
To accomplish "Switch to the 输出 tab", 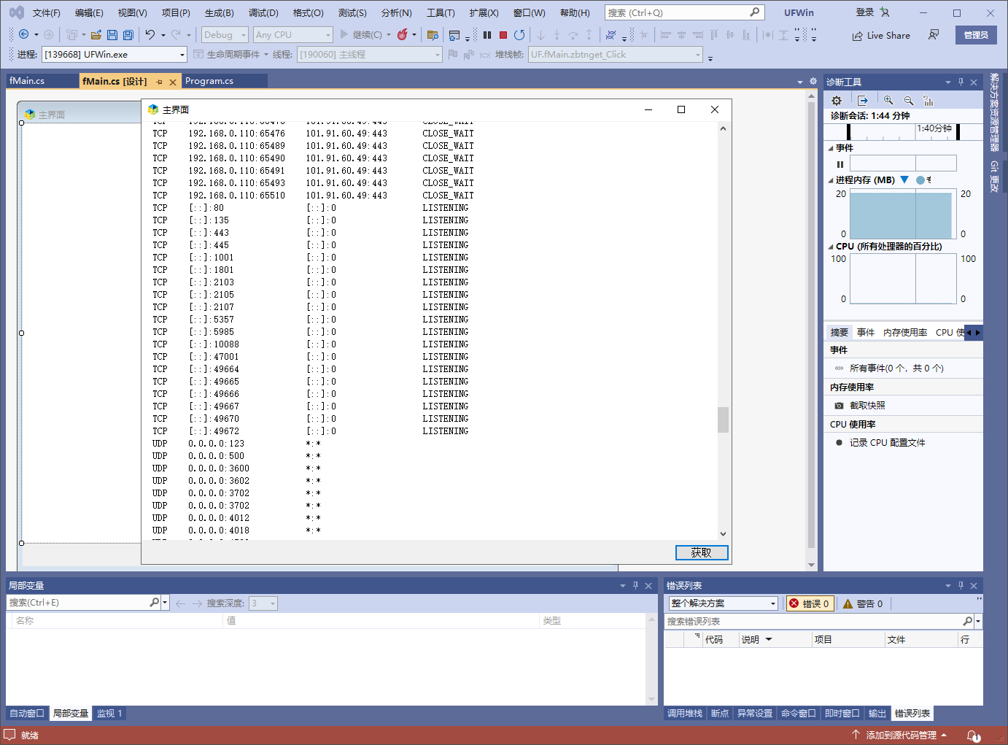I will click(x=877, y=714).
